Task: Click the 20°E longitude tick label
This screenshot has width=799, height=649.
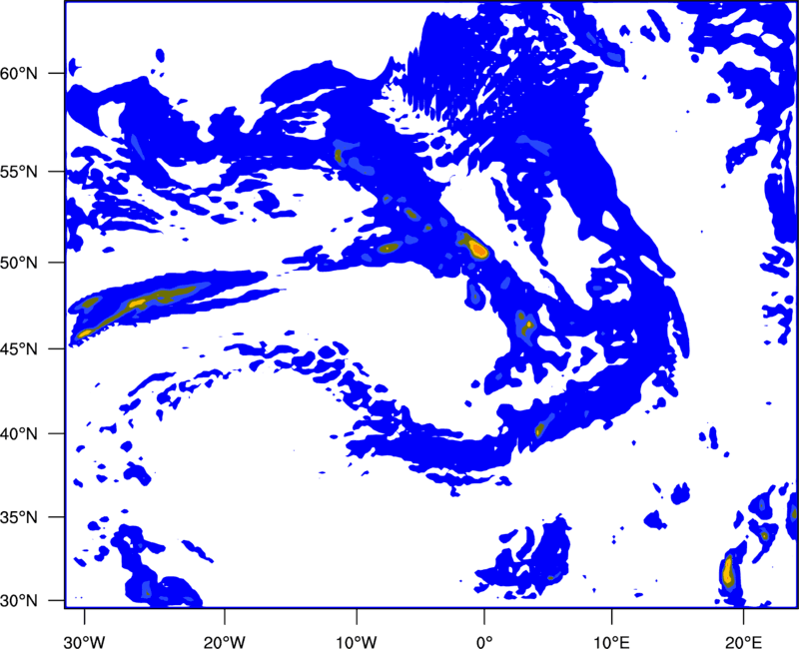Action: pyautogui.click(x=743, y=642)
